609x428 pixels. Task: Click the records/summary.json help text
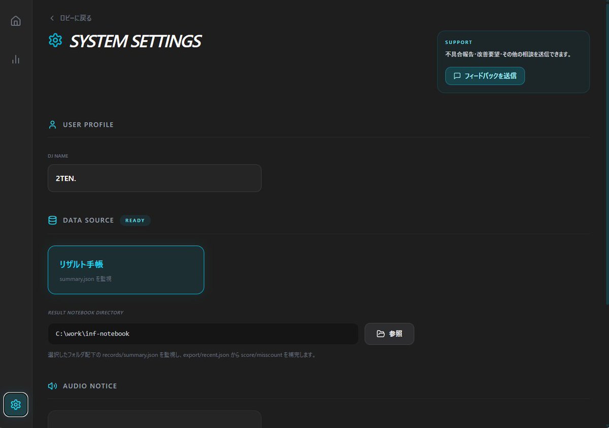pyautogui.click(x=182, y=355)
